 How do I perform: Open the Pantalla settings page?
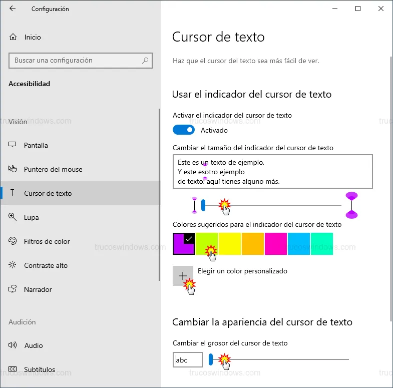click(36, 145)
